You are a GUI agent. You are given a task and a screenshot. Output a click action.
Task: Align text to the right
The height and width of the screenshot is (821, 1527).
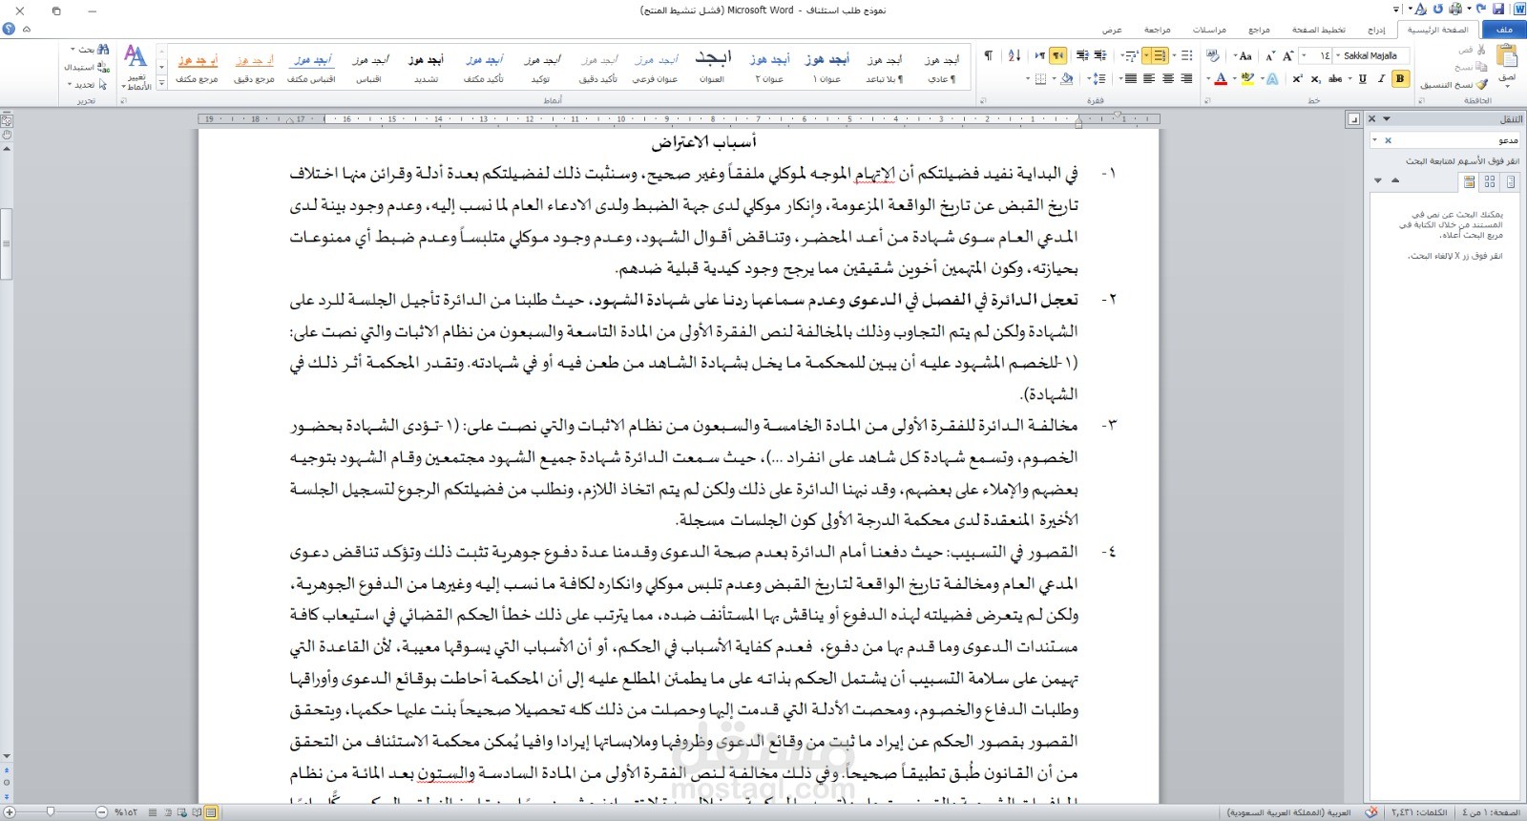(x=1186, y=79)
